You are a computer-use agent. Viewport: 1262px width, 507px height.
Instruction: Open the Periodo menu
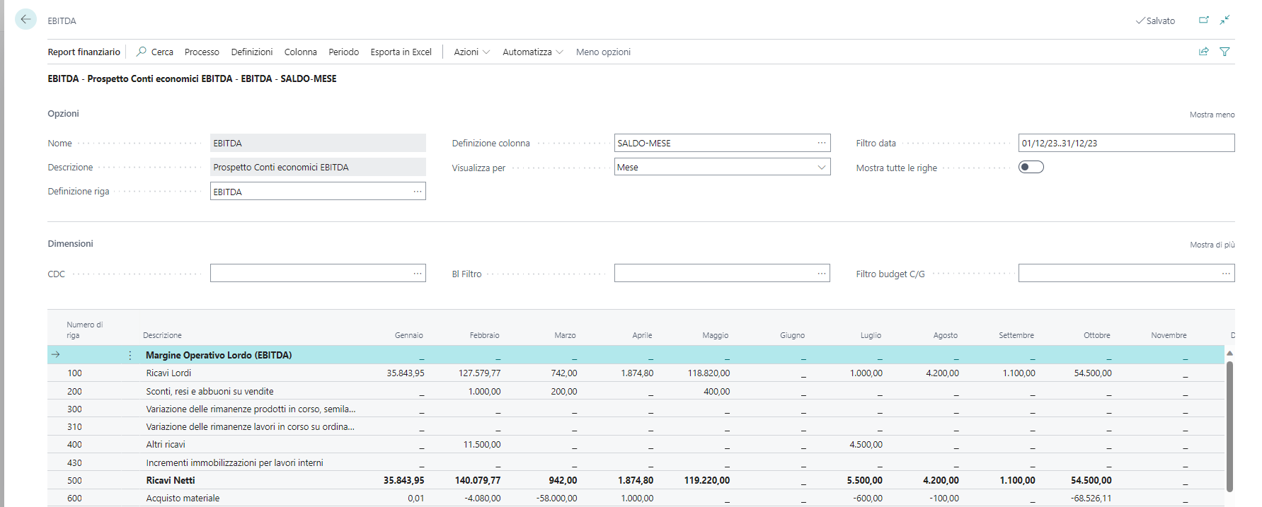343,52
